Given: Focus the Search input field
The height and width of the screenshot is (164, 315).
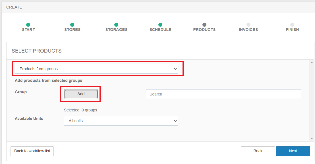Looking at the screenshot, I should 223,94.
